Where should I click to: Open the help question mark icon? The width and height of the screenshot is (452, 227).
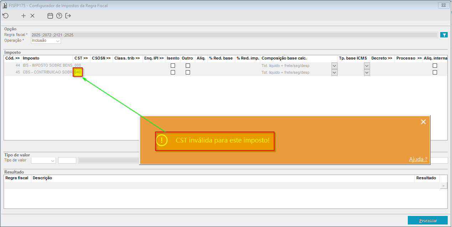click(x=59, y=16)
